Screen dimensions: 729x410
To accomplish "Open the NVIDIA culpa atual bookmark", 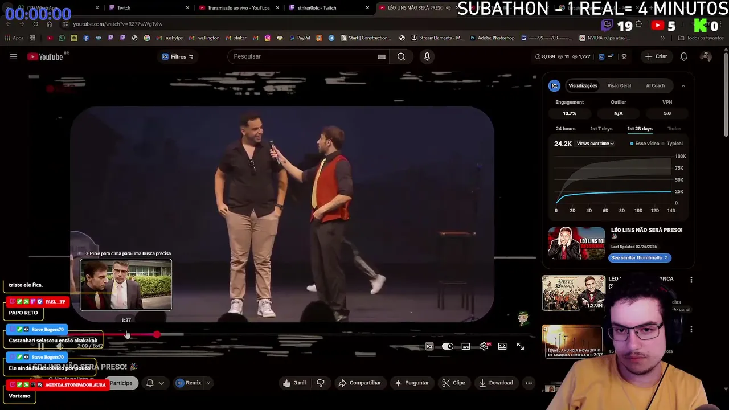I will (x=605, y=38).
